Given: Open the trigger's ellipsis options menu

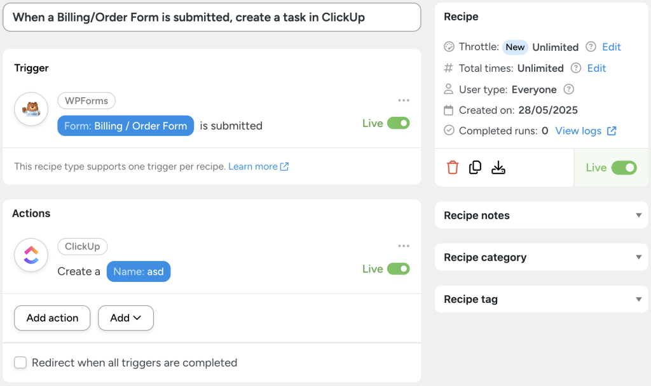Looking at the screenshot, I should [404, 100].
